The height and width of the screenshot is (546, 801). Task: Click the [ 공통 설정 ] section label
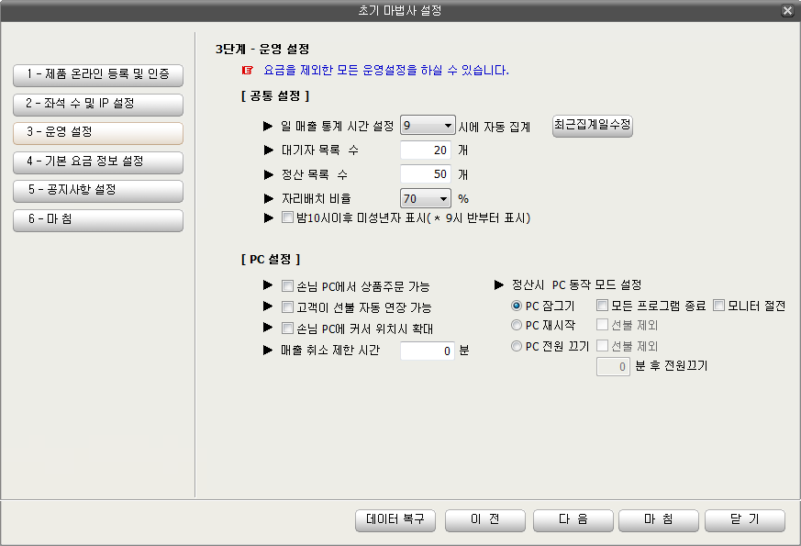click(275, 95)
